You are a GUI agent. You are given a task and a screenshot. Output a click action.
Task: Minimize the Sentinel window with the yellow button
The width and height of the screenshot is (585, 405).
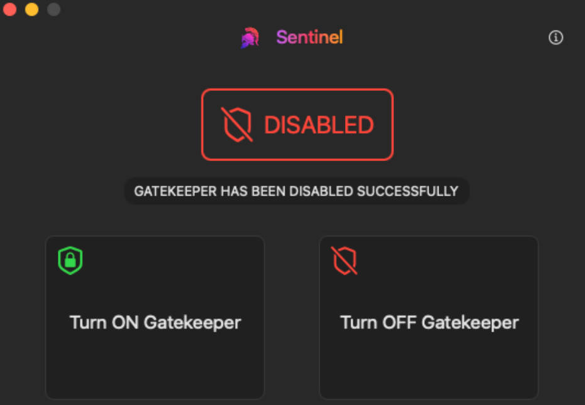31,9
